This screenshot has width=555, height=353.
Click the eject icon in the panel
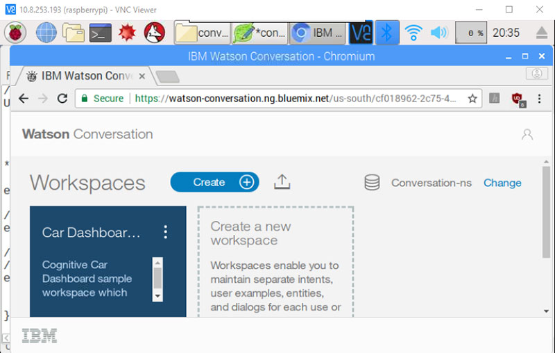click(542, 33)
